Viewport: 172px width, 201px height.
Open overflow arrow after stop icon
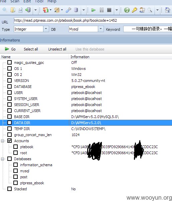pyautogui.click(x=117, y=10)
